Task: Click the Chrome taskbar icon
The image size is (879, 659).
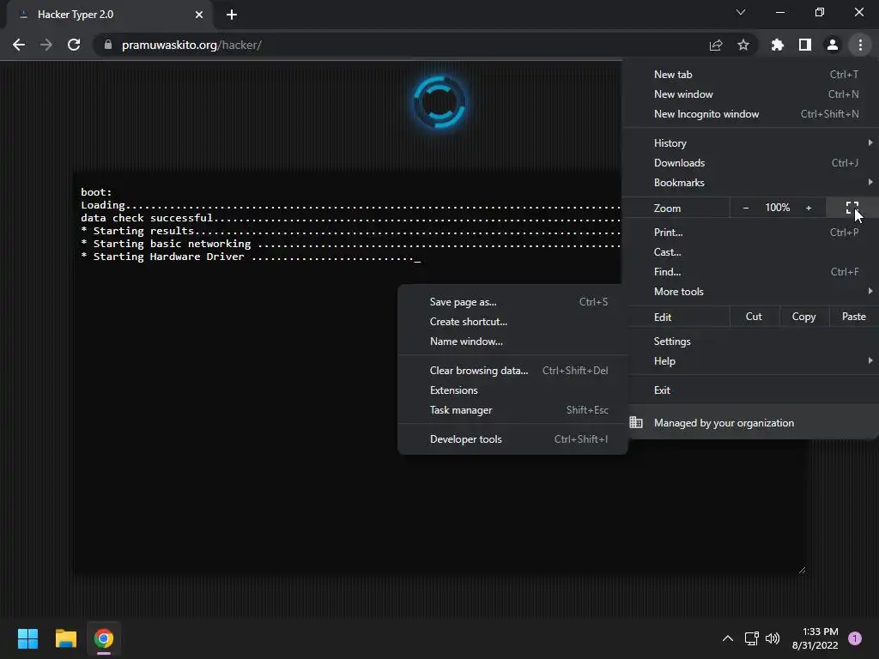Action: [x=104, y=638]
